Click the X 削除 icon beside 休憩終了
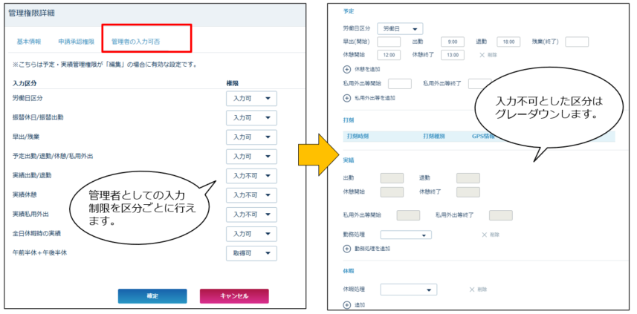 pos(482,55)
